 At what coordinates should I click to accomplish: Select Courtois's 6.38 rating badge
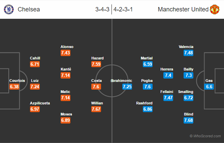point(14,87)
